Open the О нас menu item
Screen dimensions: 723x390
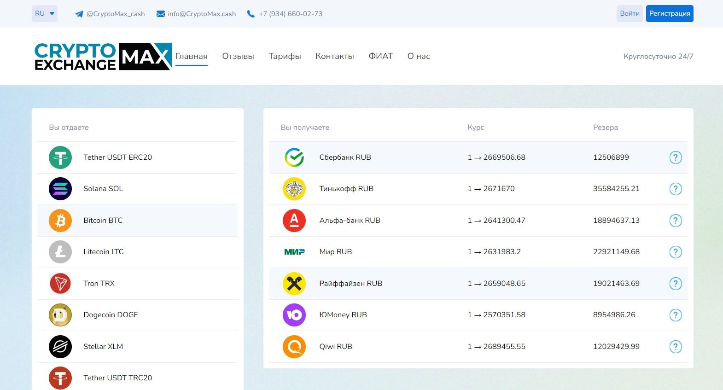419,56
